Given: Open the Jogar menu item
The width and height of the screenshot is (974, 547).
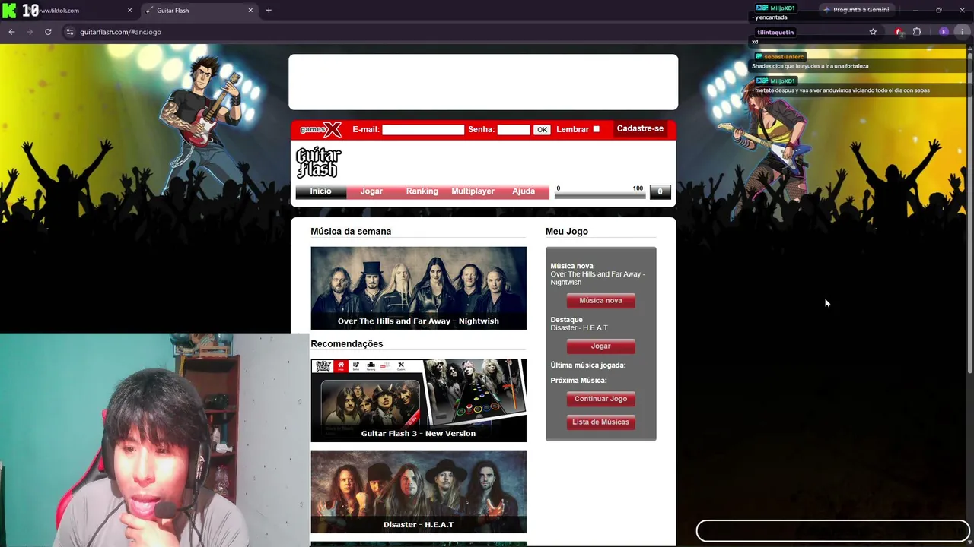Looking at the screenshot, I should pyautogui.click(x=371, y=191).
